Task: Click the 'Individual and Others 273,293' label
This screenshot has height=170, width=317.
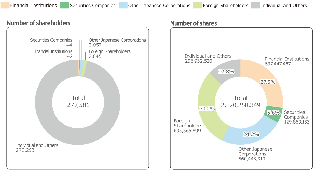Action: pyautogui.click(x=37, y=148)
